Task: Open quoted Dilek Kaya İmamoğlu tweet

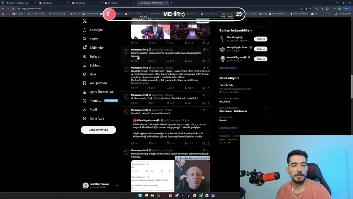Action: [170, 128]
